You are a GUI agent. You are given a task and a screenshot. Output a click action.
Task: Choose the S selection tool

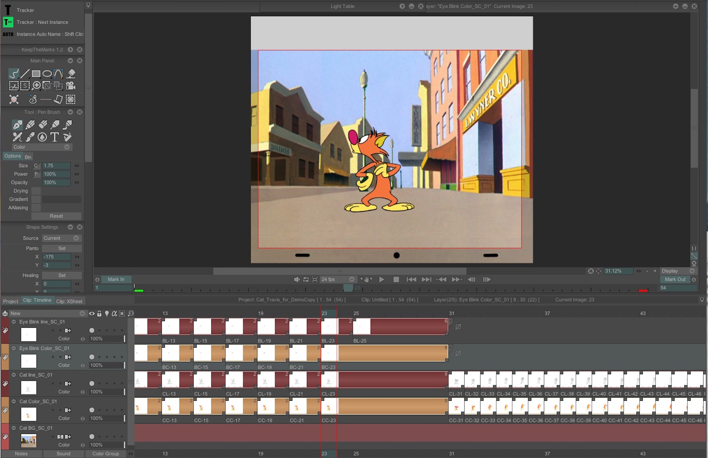[25, 86]
